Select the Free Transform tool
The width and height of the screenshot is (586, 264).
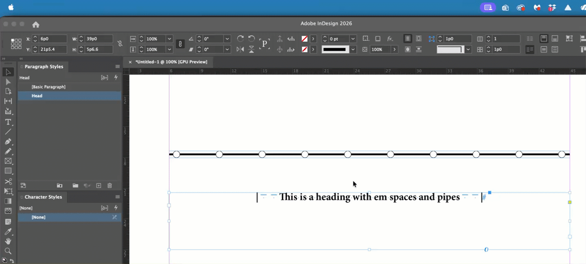pyautogui.click(x=8, y=191)
